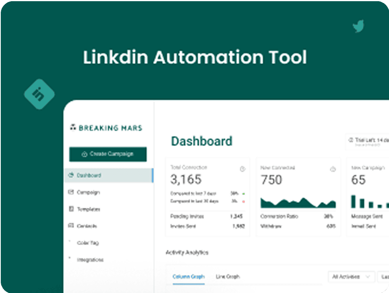Viewport: 389px width, 293px height.
Task: Select the Dashboard icon in the sidebar
Action: point(71,176)
